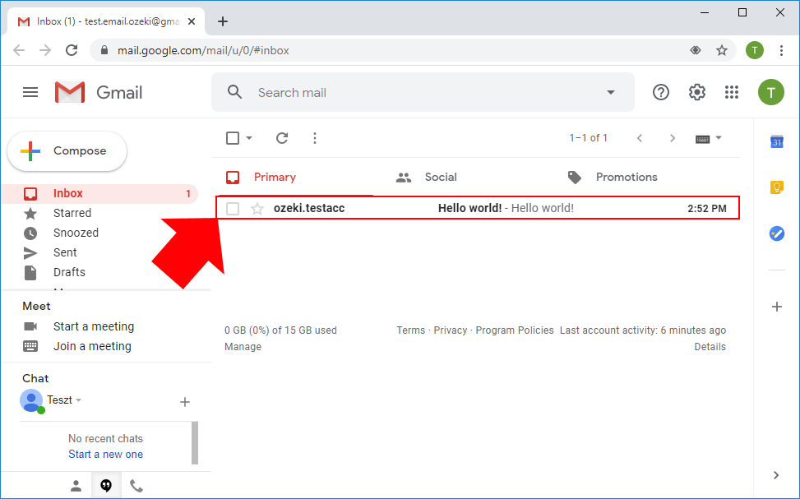
Task: Open the Inbox folder
Action: tap(99, 193)
